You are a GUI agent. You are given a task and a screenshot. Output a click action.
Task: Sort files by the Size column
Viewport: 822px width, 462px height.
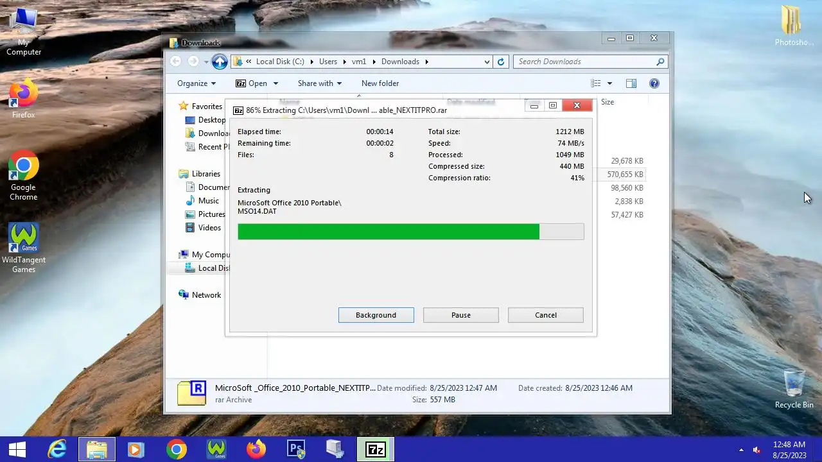[x=607, y=102]
